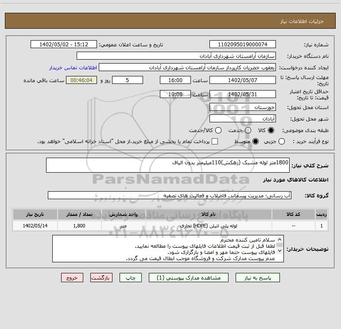Click the page title جزئیات اطلاعات نیاز
Screen dimensions: 341x329
[x=302, y=21]
